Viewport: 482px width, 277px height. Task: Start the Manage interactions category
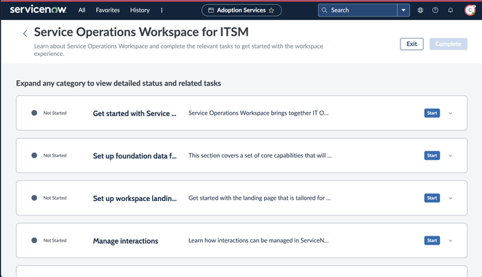click(x=432, y=240)
